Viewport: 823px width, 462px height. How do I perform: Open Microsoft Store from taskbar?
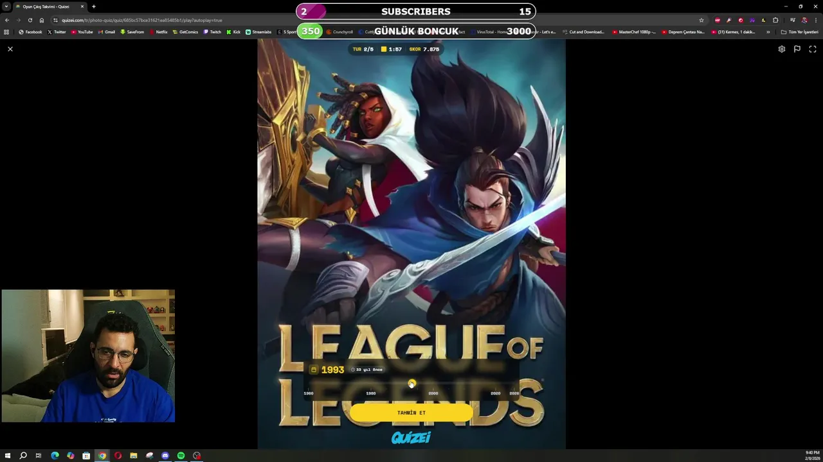pos(86,456)
